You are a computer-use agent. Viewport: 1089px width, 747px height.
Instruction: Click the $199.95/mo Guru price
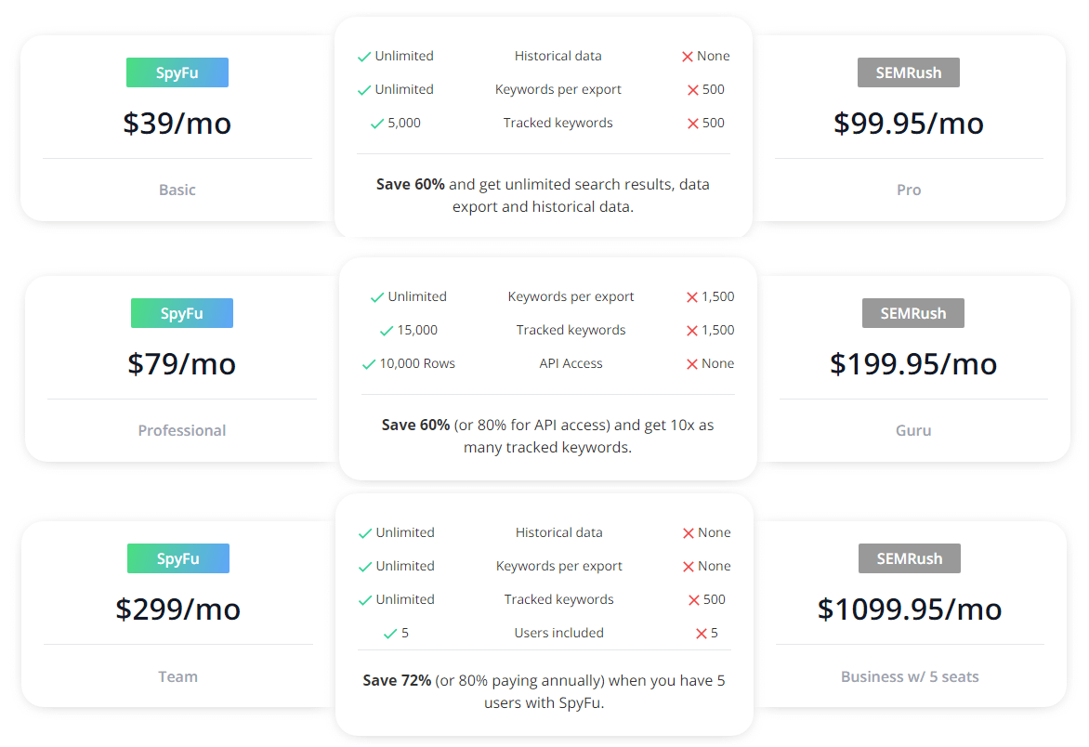pyautogui.click(x=913, y=364)
